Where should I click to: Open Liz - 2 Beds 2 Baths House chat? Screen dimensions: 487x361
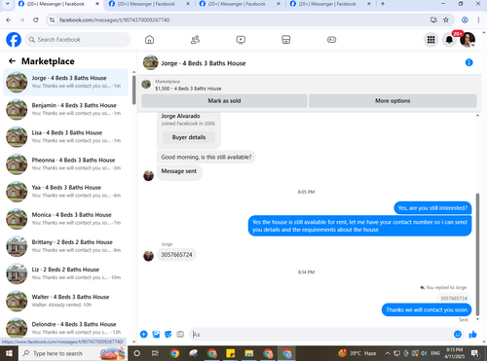coord(66,273)
